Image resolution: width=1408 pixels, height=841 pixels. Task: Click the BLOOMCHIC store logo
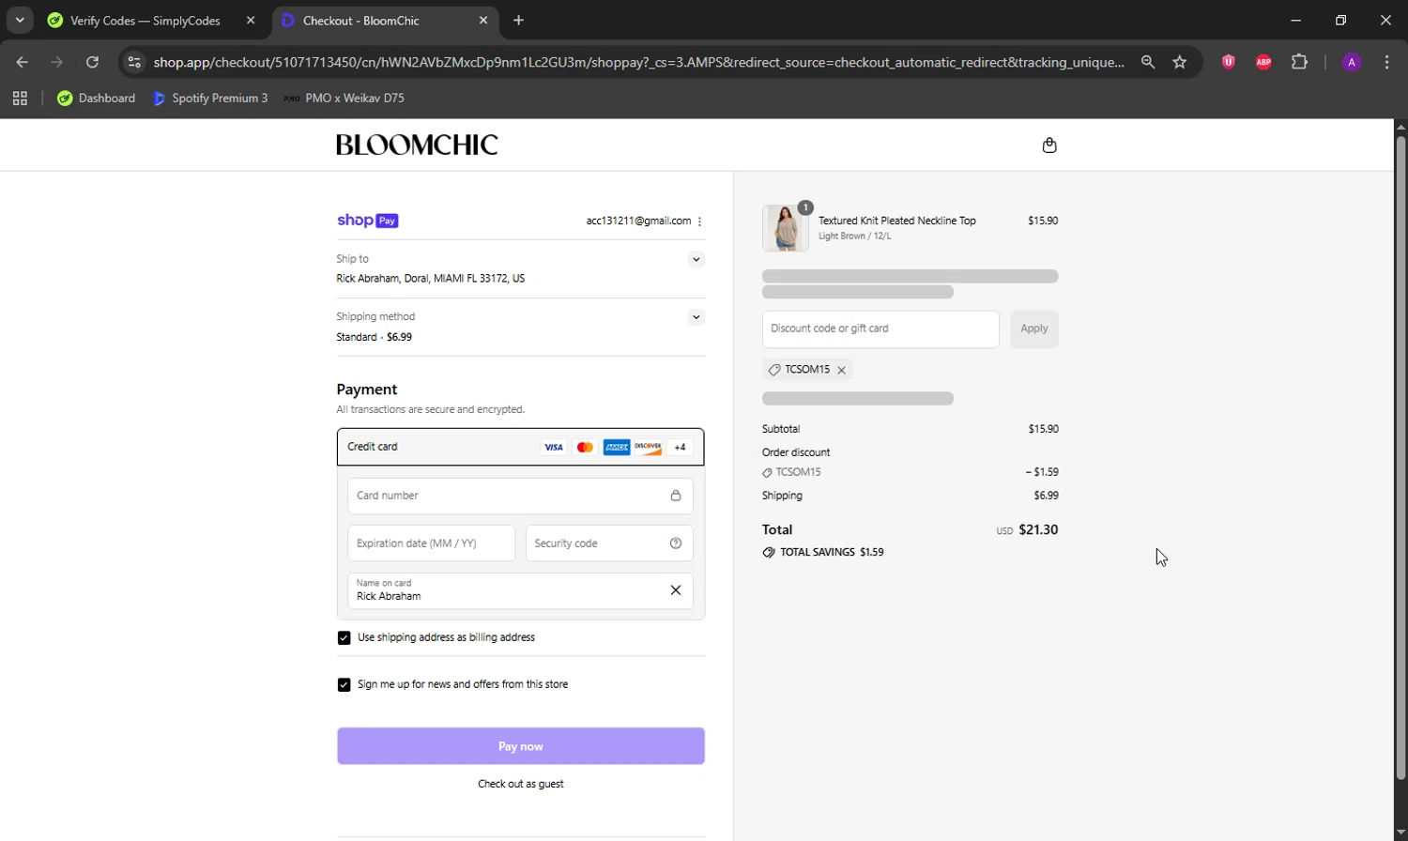pos(417,145)
